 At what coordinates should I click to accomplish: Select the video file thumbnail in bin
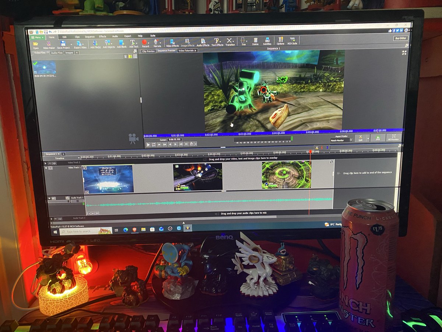coord(44,67)
